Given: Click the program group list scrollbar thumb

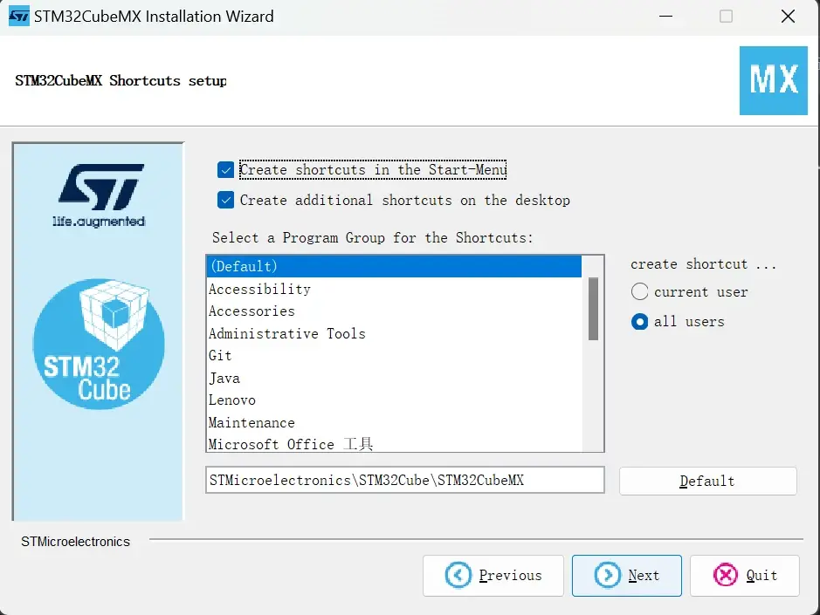Looking at the screenshot, I should click(x=593, y=309).
